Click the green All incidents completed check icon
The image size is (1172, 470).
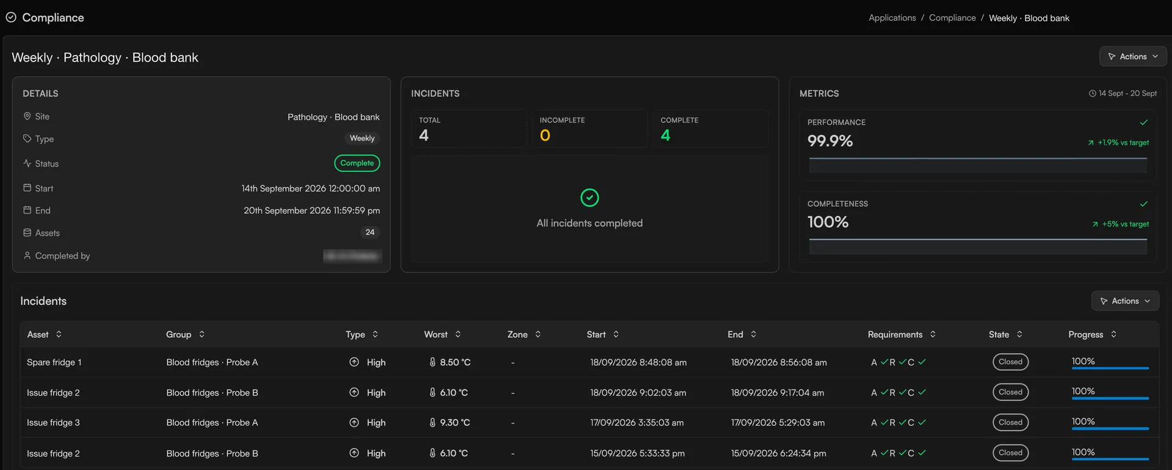[590, 198]
